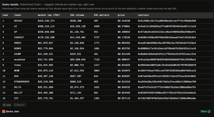This screenshot has height=117, width=214.
Task: Click the red soka_data avatar icon
Action: [x=4, y=111]
